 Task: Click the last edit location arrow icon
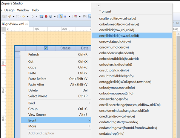[x=19, y=16]
